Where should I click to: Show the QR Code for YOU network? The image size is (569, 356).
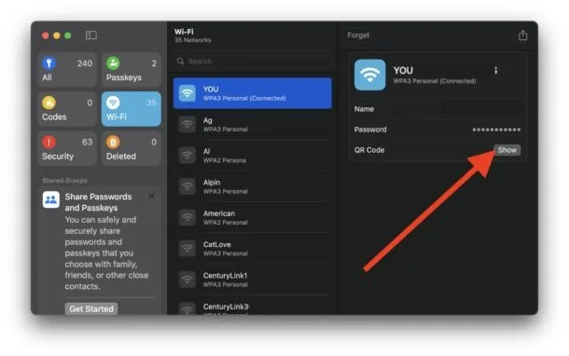[x=507, y=150]
